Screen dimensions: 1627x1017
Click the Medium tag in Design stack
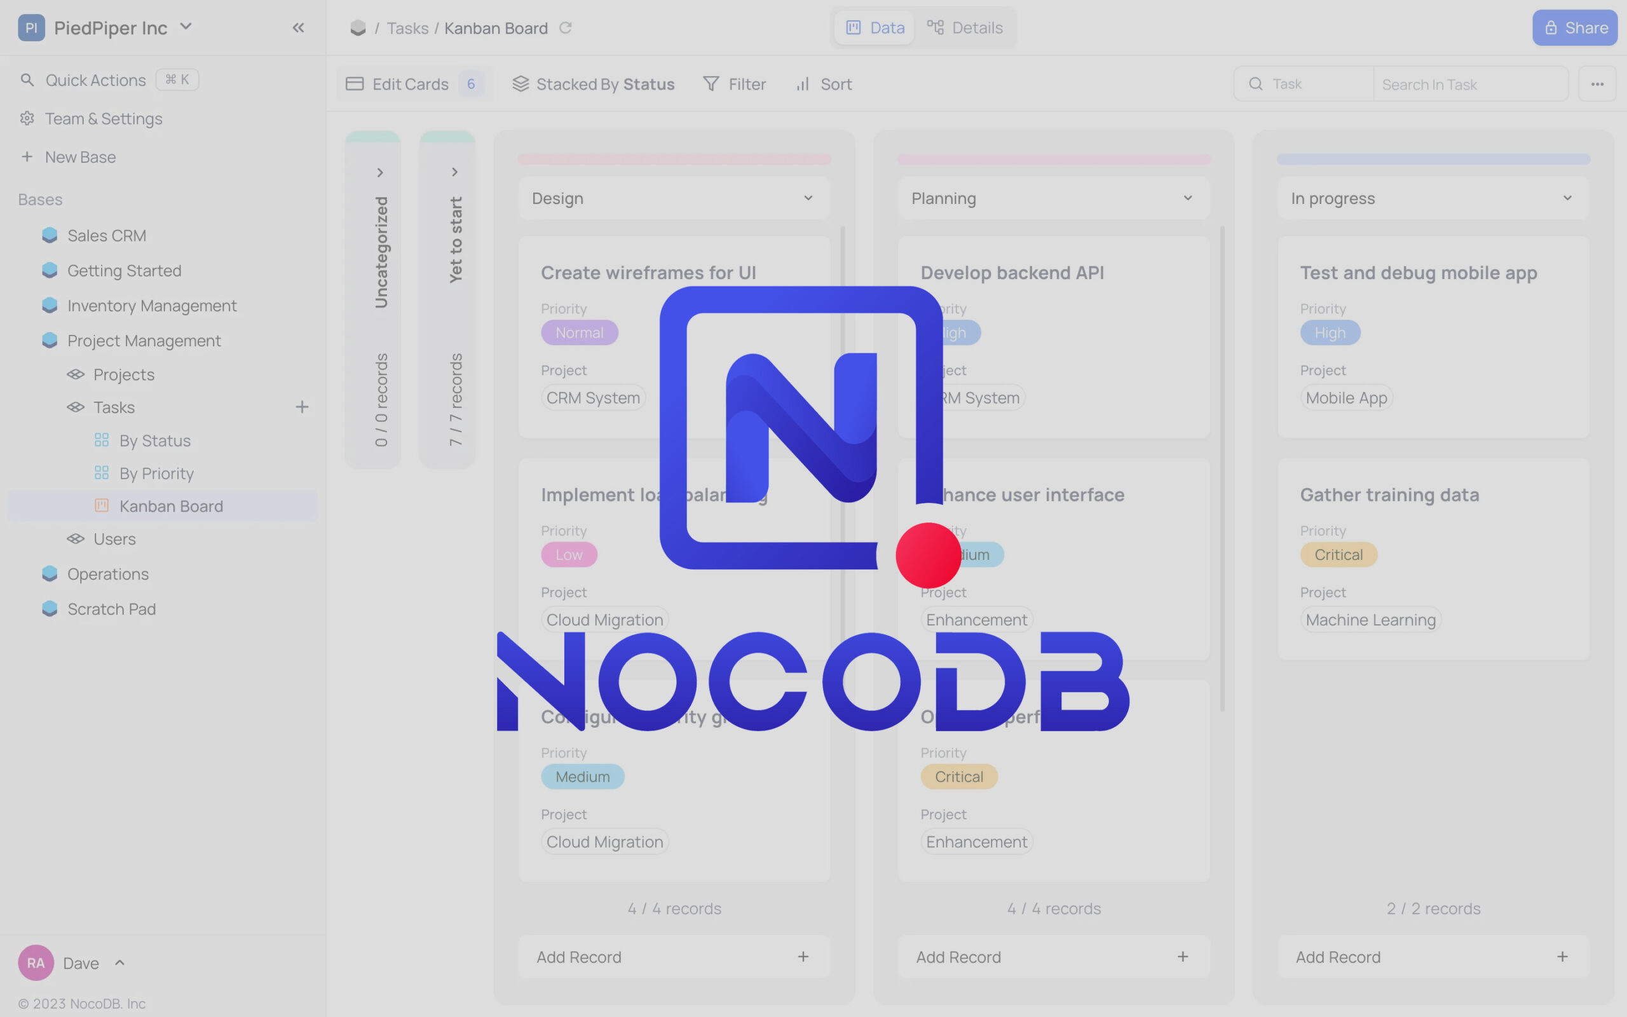coord(582,776)
